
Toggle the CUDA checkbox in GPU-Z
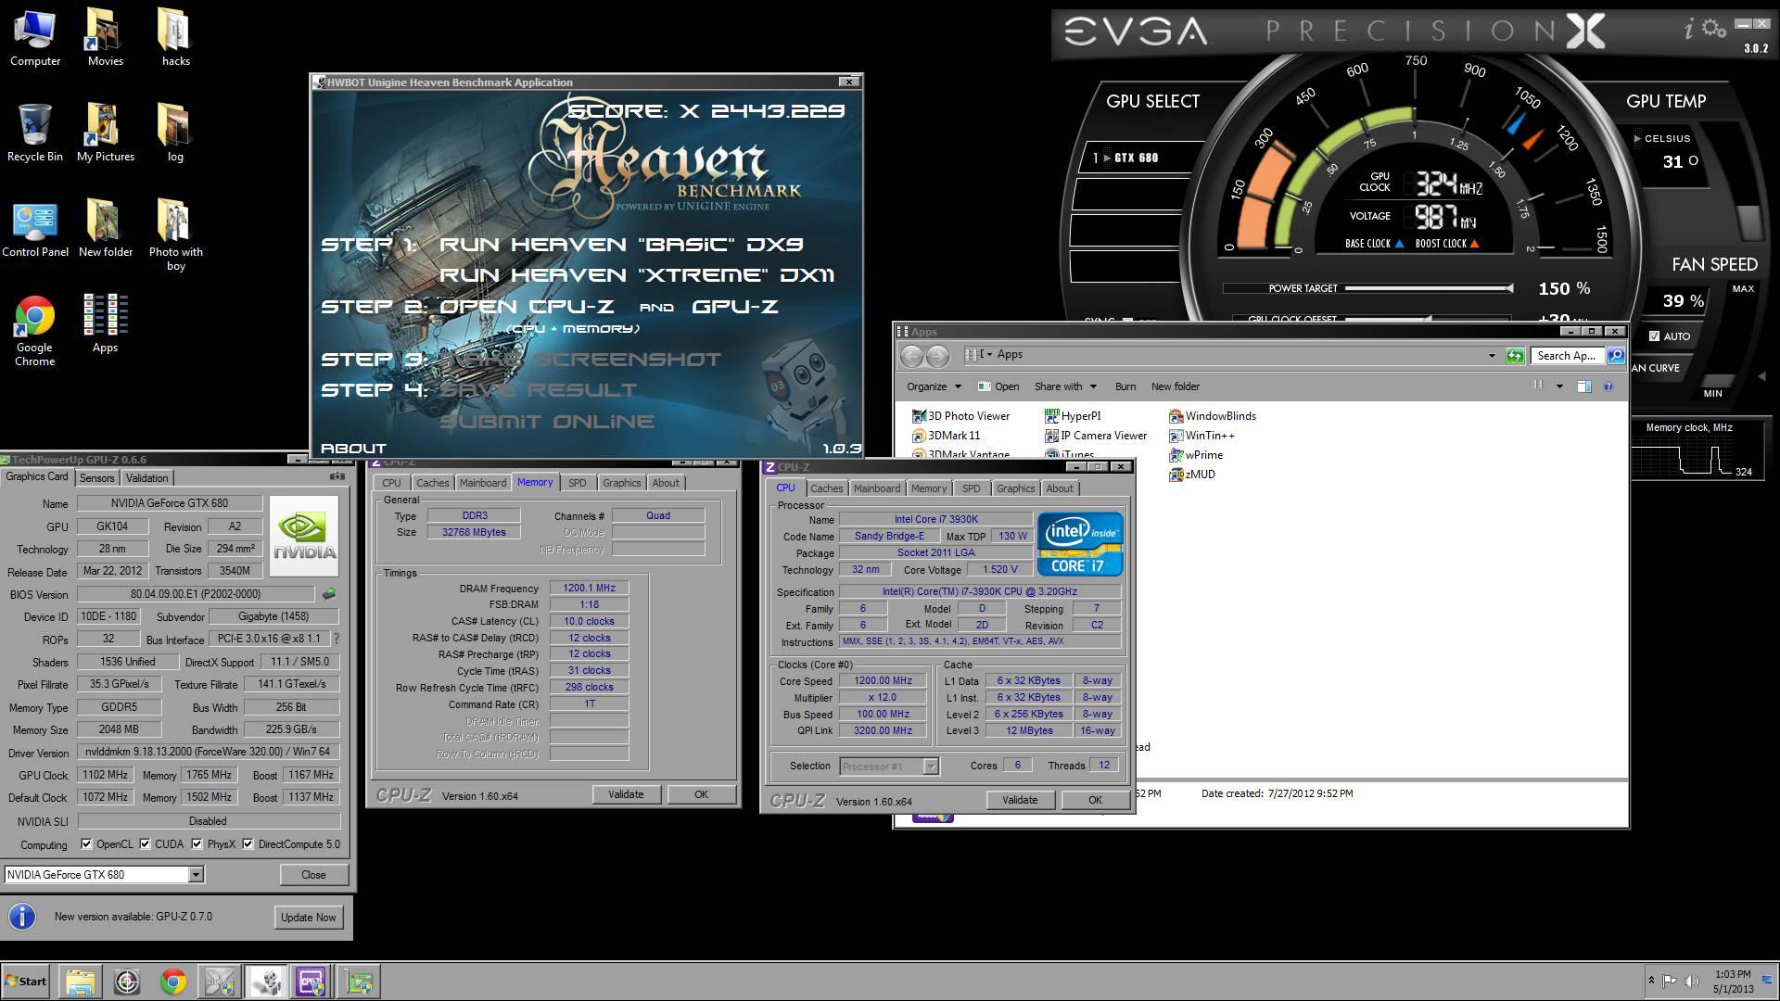tap(144, 844)
